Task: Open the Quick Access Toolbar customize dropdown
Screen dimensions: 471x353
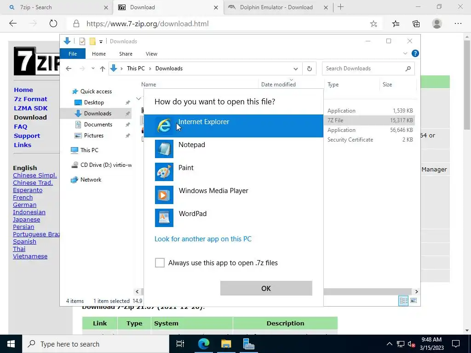Action: 101,41
